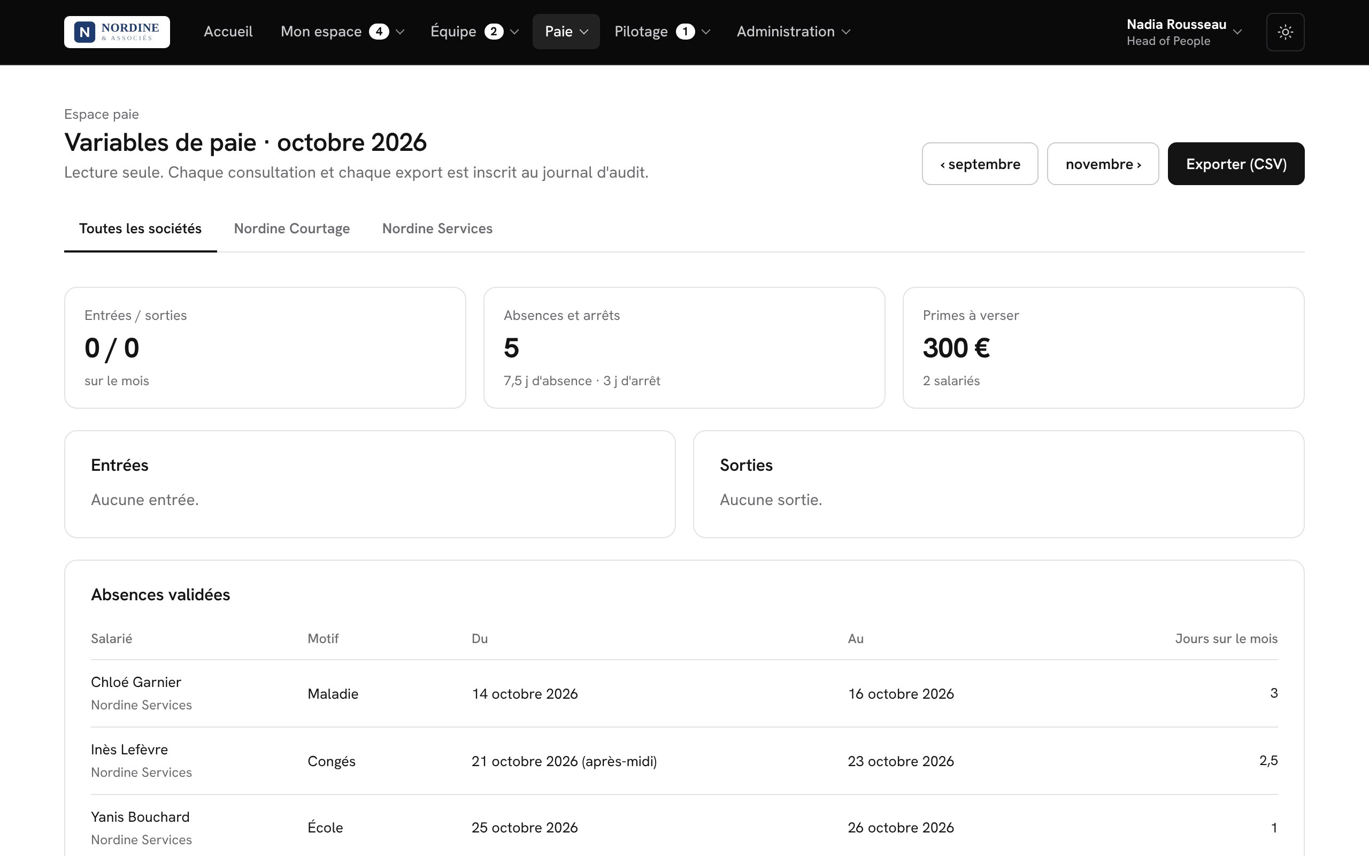Screen dimensions: 1369x856
Task: Click the Primes à verser summary card
Action: (x=1103, y=348)
